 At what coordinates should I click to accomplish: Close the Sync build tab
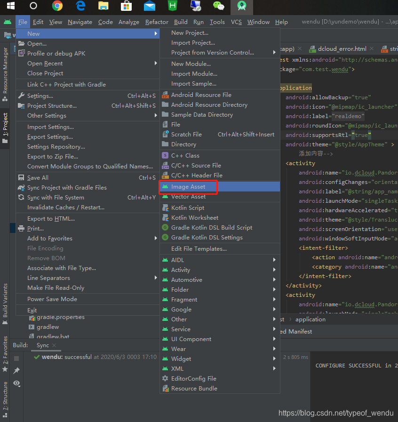click(x=54, y=345)
